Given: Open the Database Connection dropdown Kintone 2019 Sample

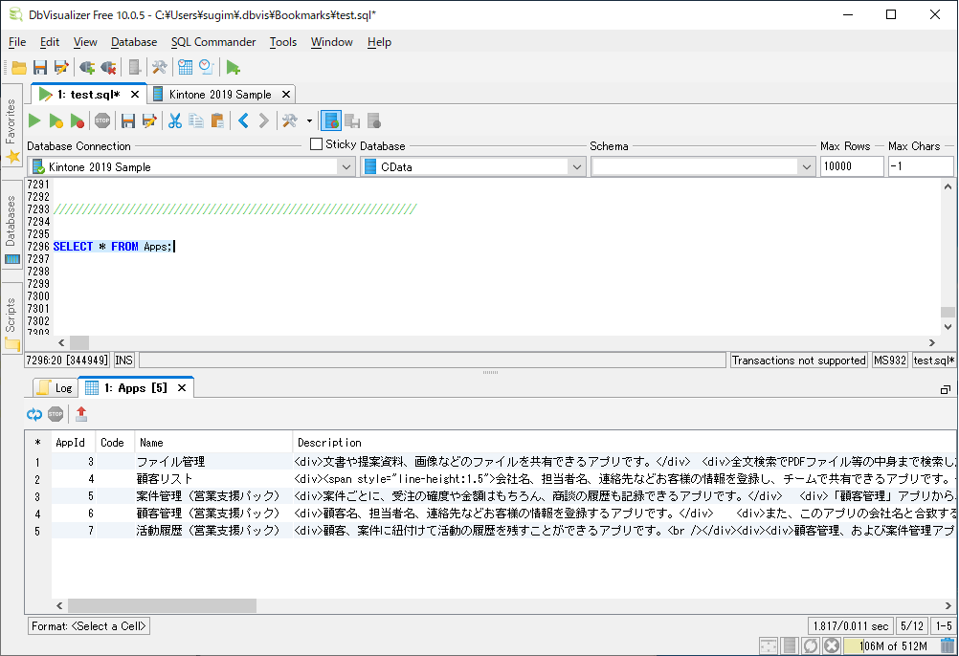Looking at the screenshot, I should pos(191,166).
